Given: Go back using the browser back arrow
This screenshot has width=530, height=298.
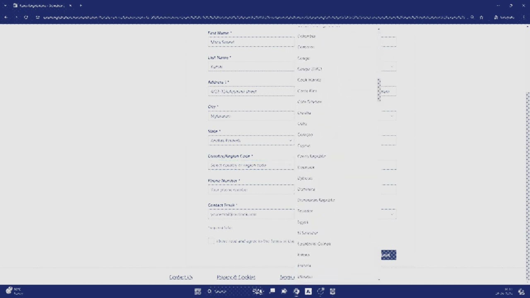Looking at the screenshot, I should click(6, 17).
